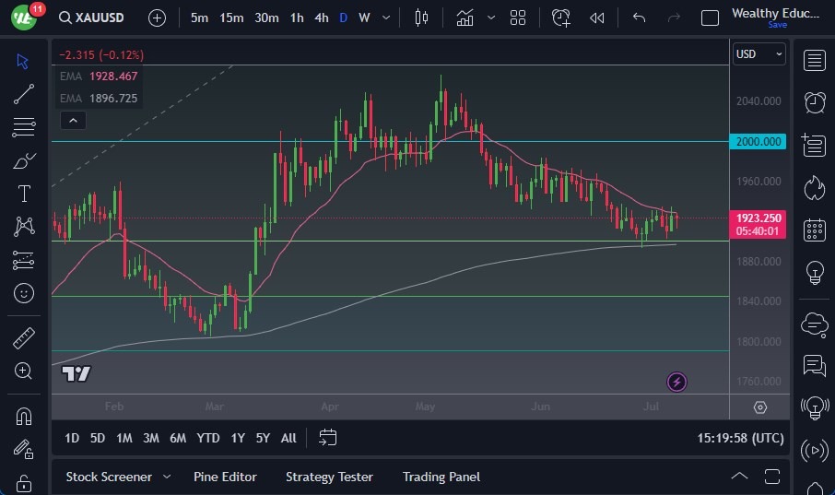This screenshot has height=495, width=835.
Task: Open the Pine Editor tab
Action: (x=225, y=477)
